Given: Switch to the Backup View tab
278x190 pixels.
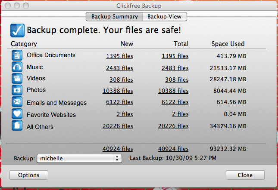Looking at the screenshot, I should coord(164,17).
